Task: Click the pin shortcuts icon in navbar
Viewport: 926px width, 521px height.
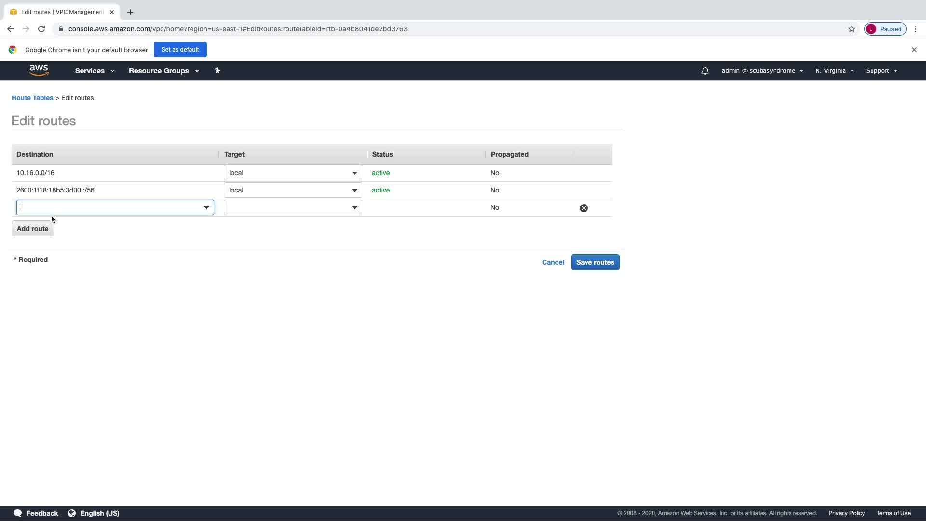Action: [217, 70]
